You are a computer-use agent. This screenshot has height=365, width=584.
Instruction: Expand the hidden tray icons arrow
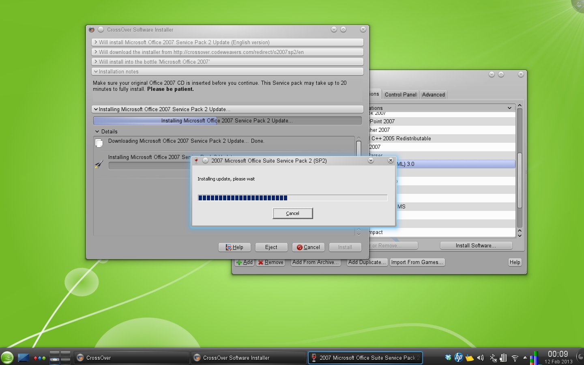(525, 358)
